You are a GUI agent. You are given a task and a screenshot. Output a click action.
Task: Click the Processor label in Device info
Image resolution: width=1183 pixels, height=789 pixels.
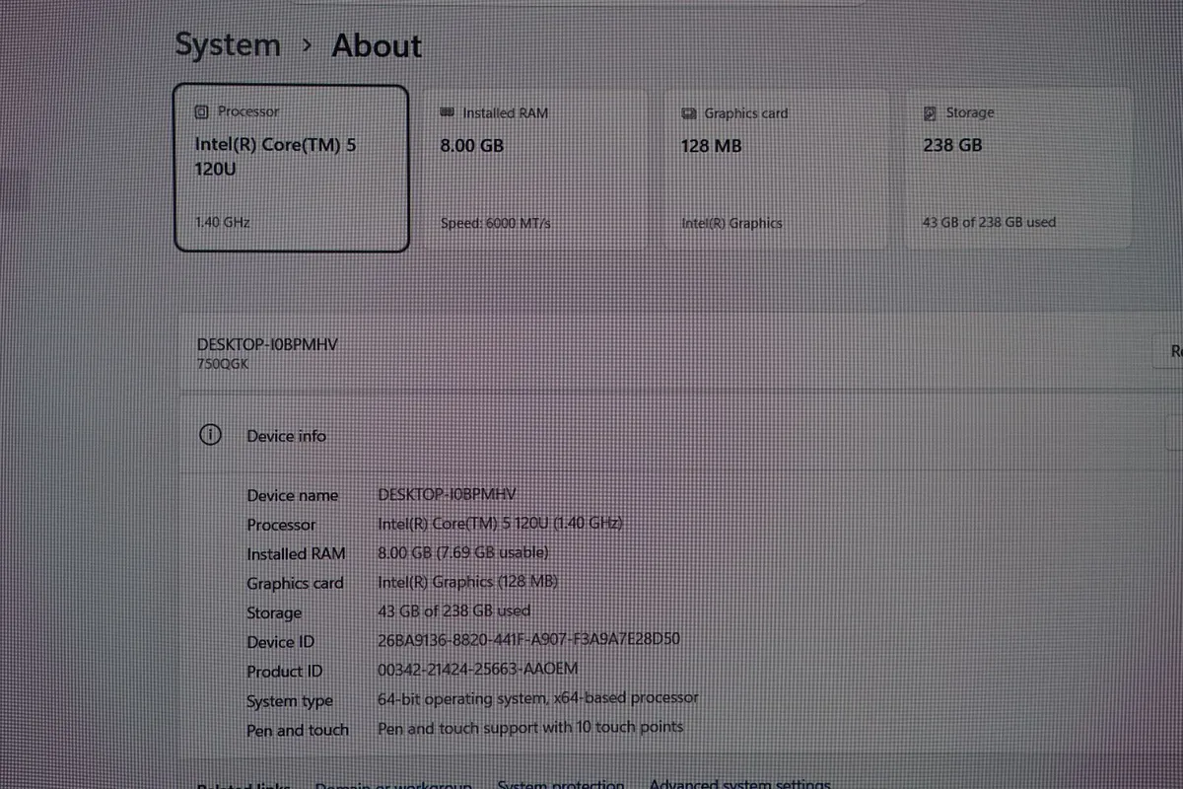281,525
